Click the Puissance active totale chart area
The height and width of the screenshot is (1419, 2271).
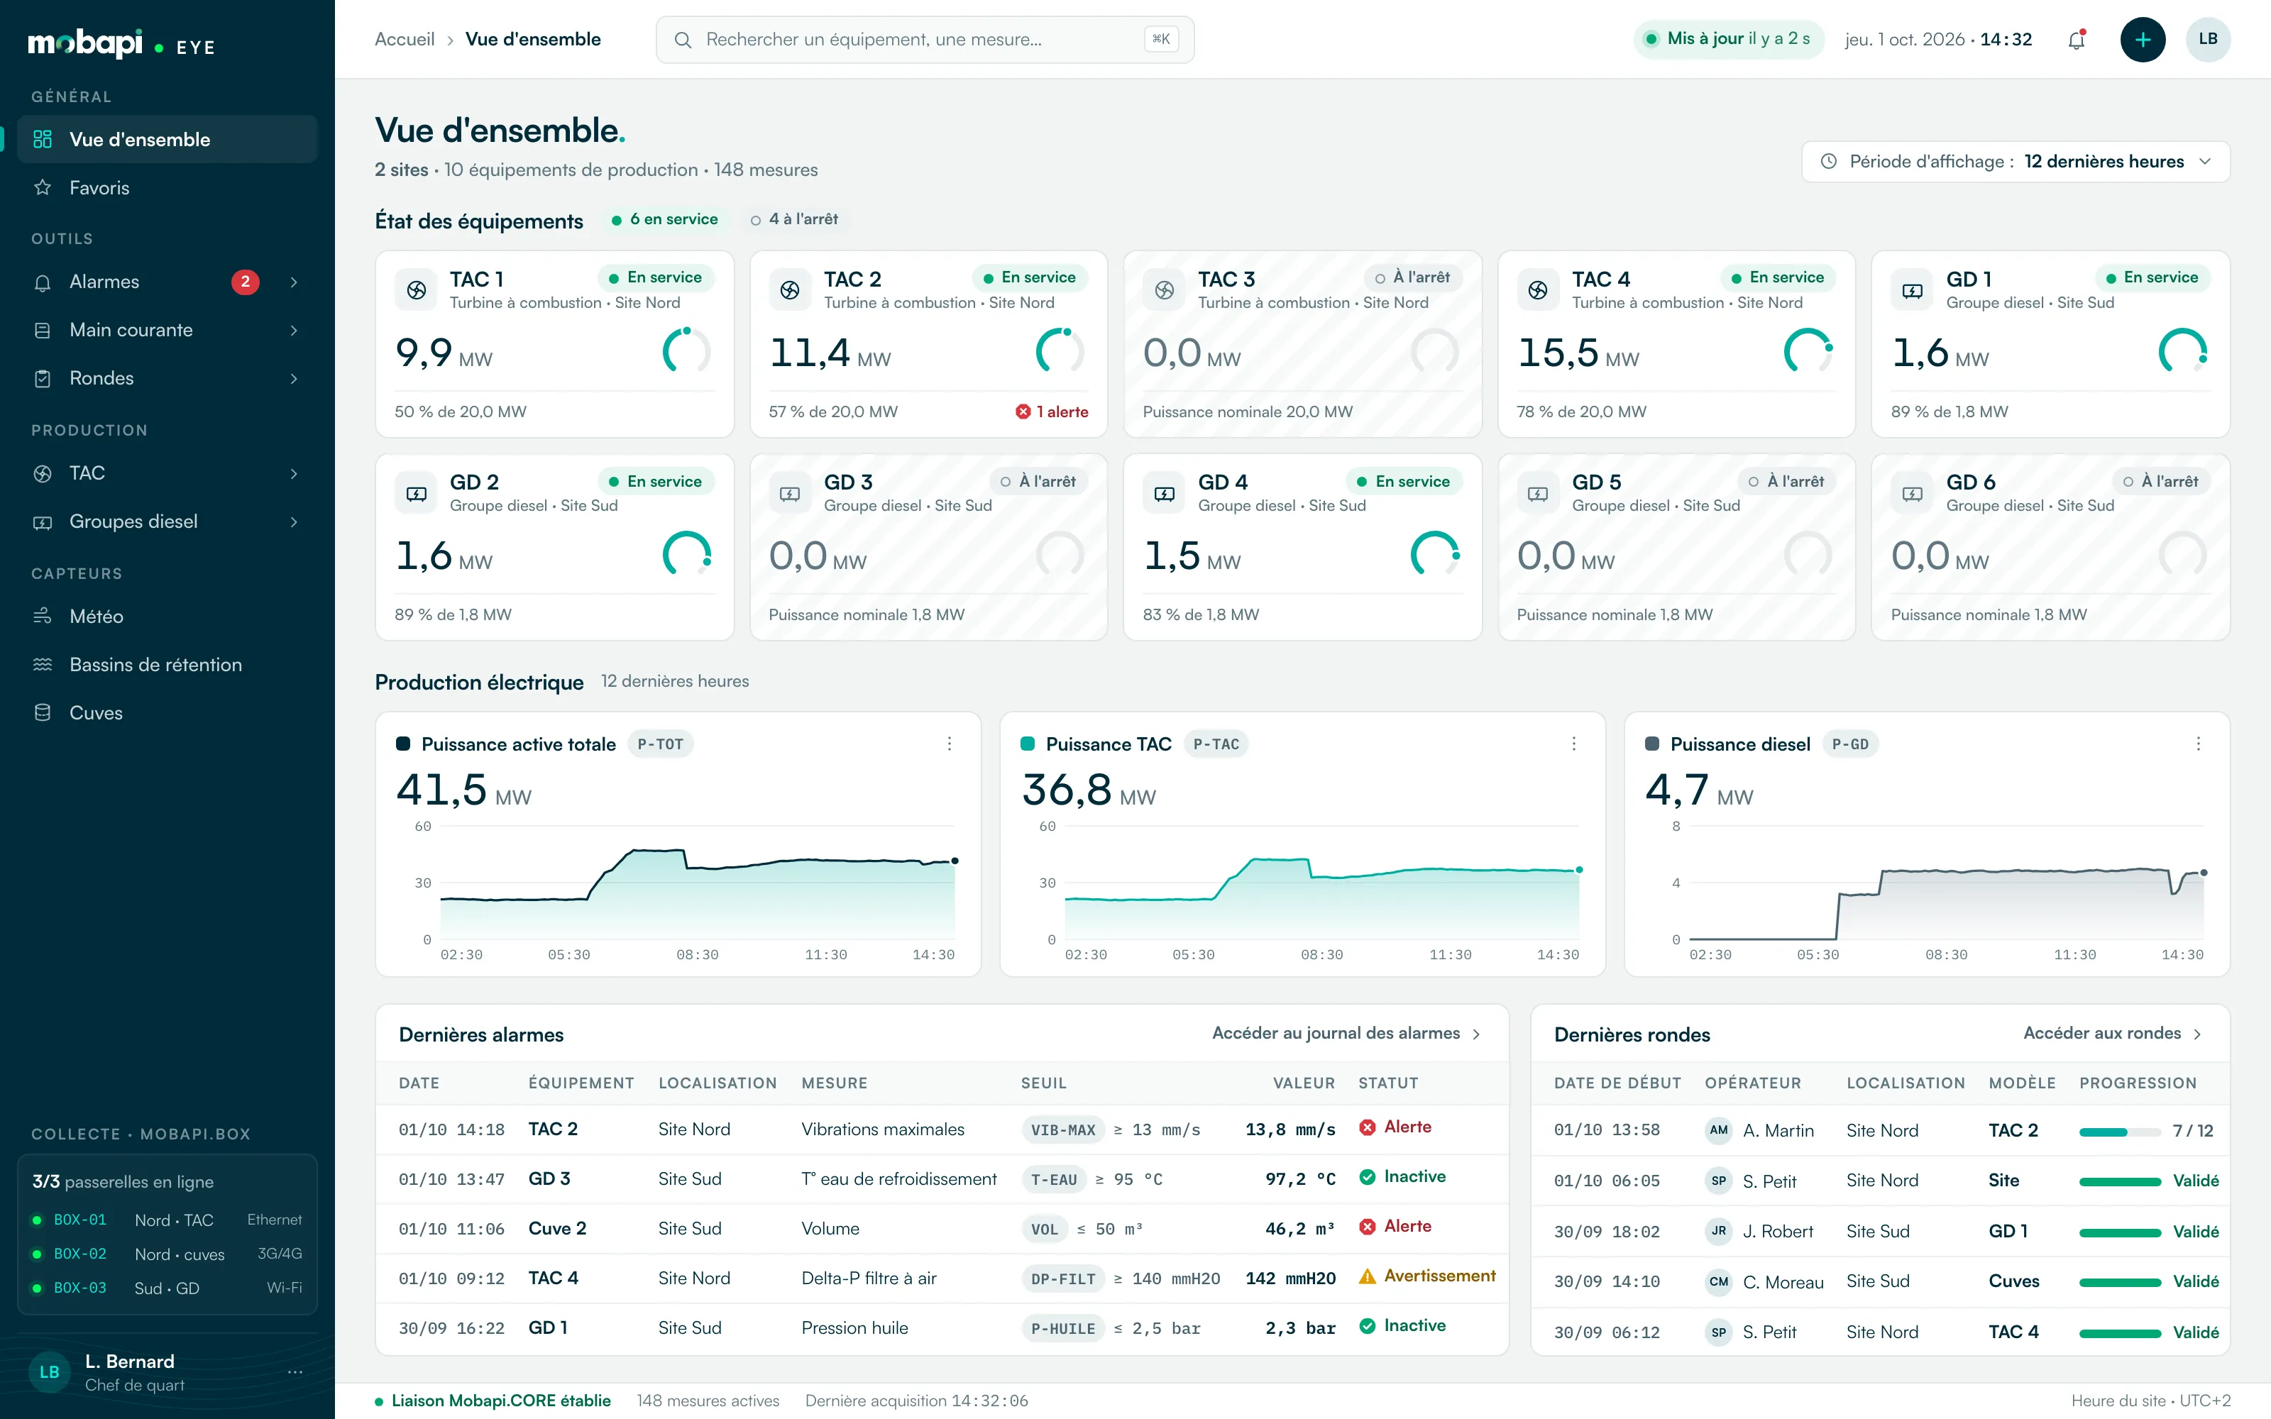point(697,882)
